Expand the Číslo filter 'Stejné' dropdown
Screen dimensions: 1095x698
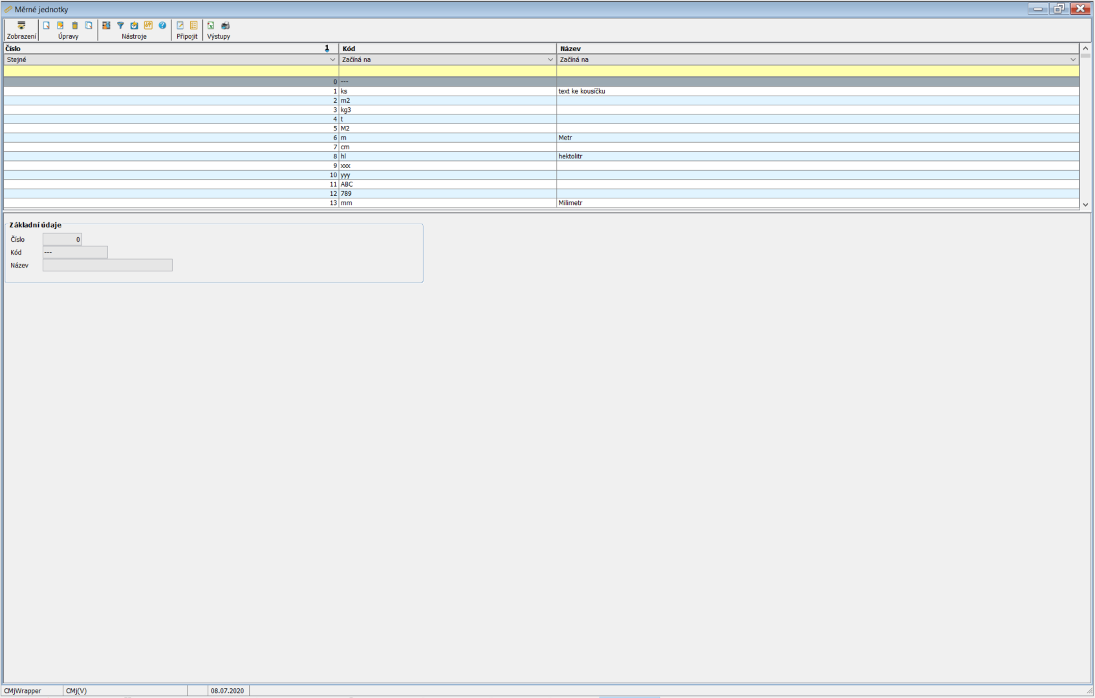pos(332,59)
